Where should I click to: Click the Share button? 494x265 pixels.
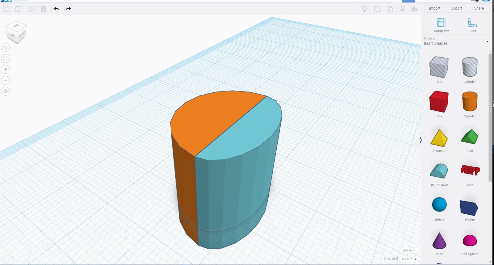coord(479,9)
